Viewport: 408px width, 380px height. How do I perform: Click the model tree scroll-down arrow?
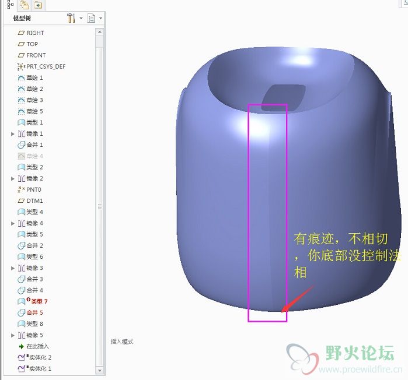100,370
